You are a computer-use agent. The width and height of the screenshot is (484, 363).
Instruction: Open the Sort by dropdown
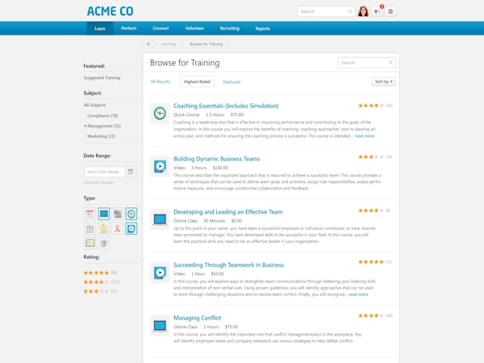383,81
